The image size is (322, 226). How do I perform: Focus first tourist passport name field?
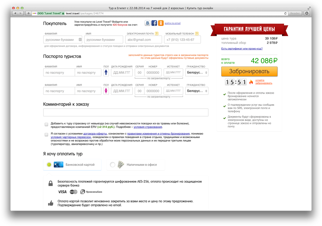(x=88, y=72)
